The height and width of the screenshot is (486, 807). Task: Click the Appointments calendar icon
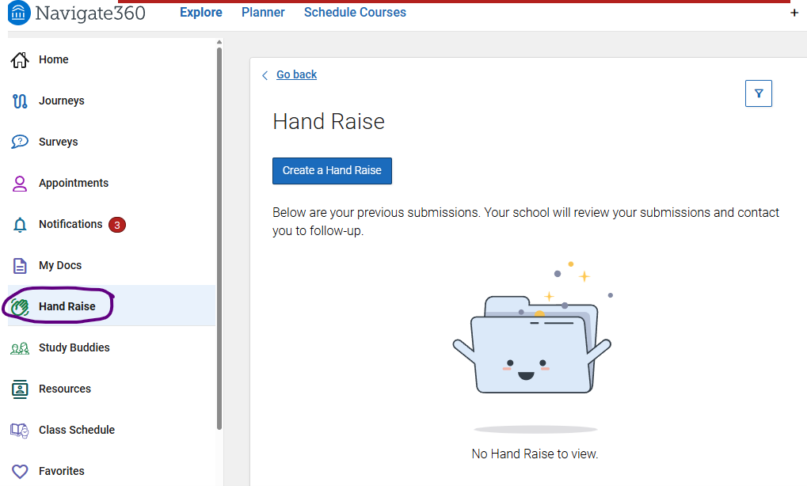(x=20, y=183)
